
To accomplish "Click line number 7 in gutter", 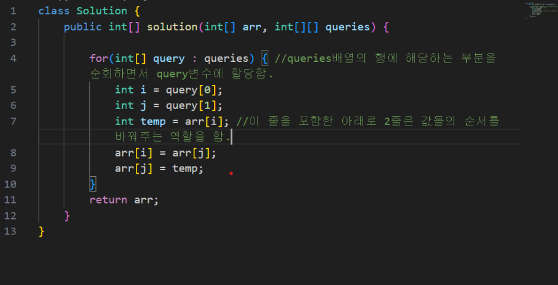I will (13, 121).
